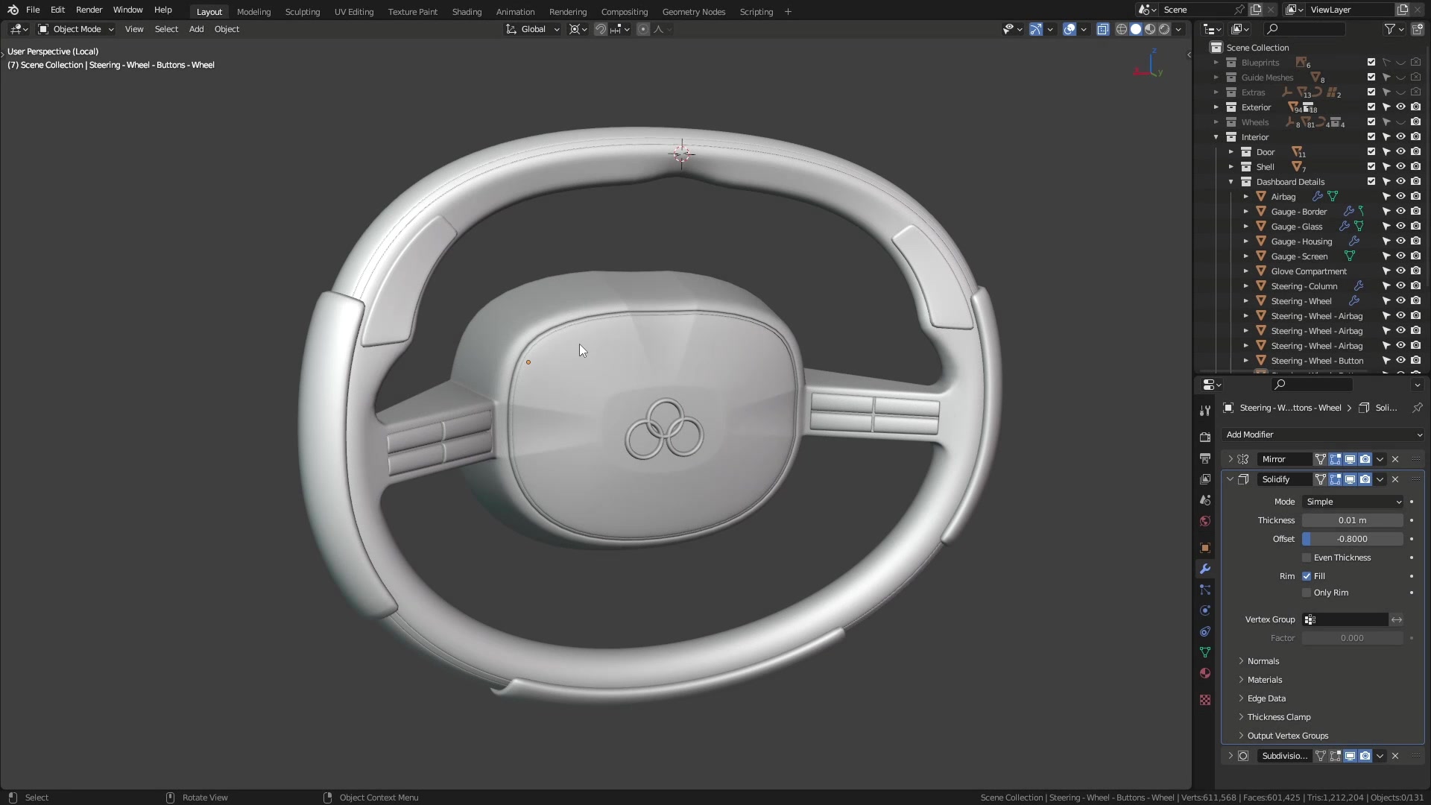Open the View Layer properties tab

coord(1205,479)
